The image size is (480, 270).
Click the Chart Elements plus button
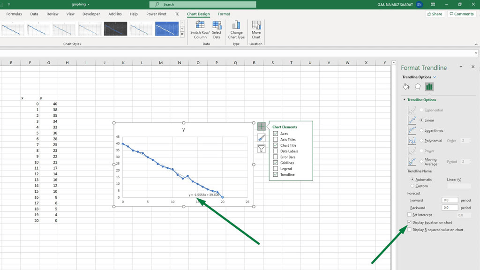point(261,126)
